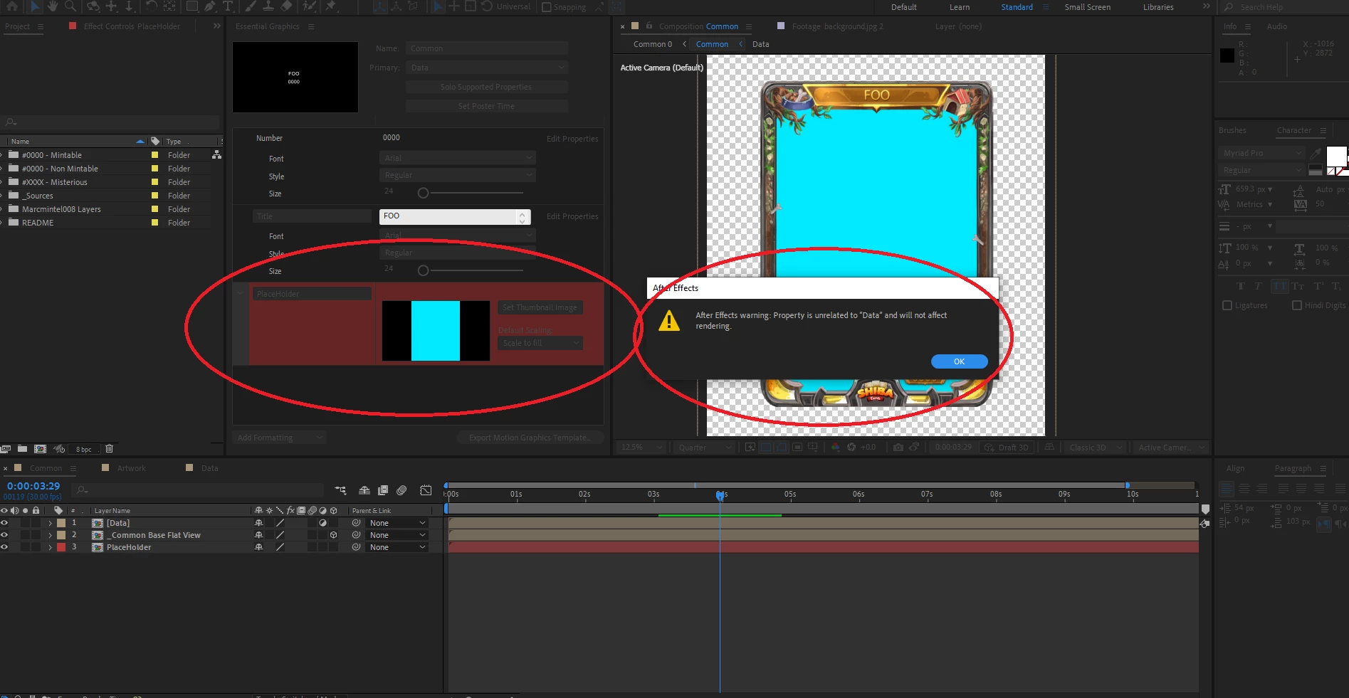Select the Zoom tool
Image resolution: width=1349 pixels, height=698 pixels.
tap(70, 6)
